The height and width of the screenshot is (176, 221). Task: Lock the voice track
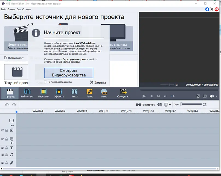[x=7, y=163]
